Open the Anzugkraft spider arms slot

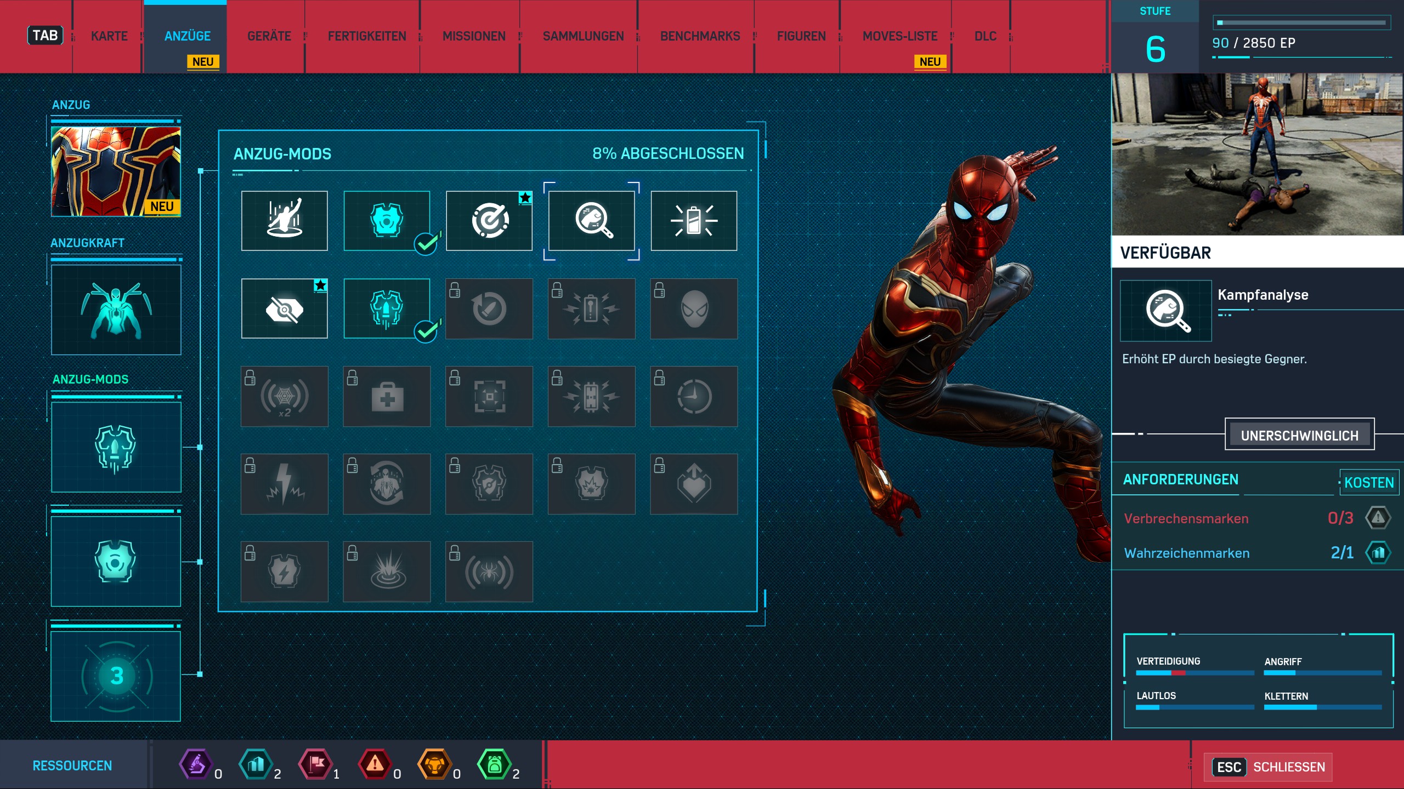point(116,310)
